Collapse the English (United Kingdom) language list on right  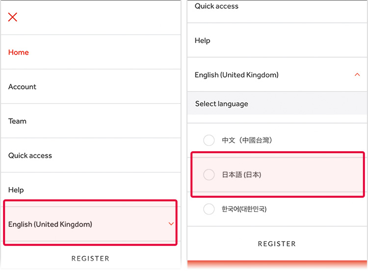pyautogui.click(x=277, y=75)
